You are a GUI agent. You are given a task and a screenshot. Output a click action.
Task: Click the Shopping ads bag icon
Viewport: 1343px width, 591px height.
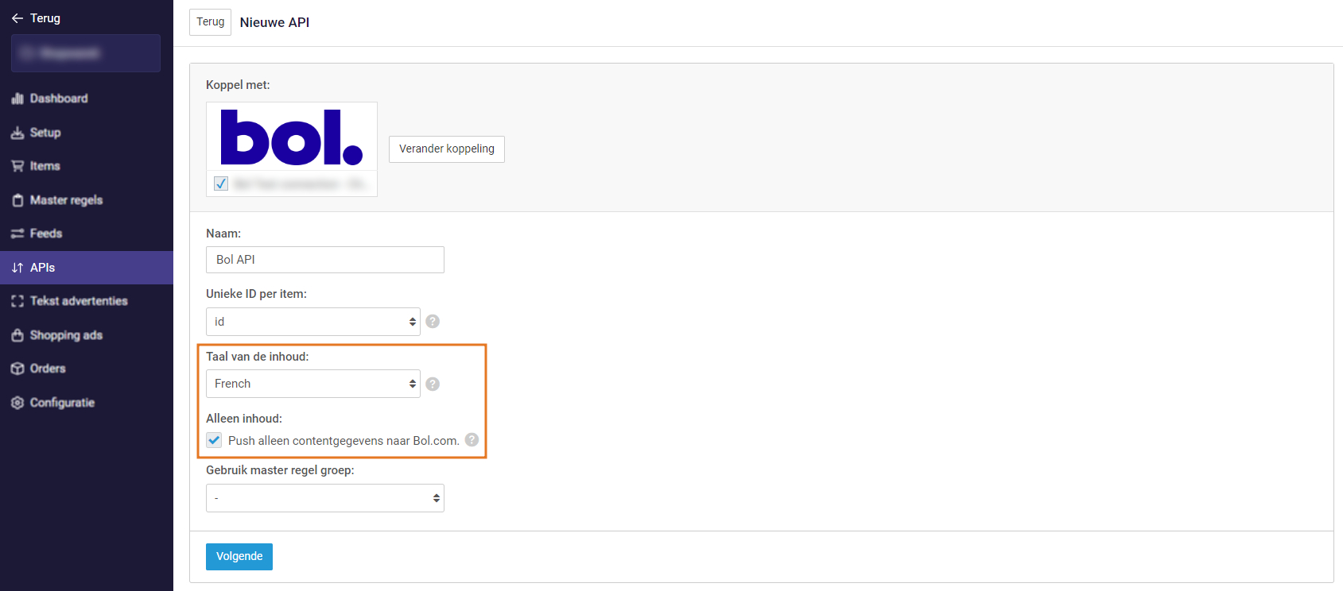pos(17,335)
